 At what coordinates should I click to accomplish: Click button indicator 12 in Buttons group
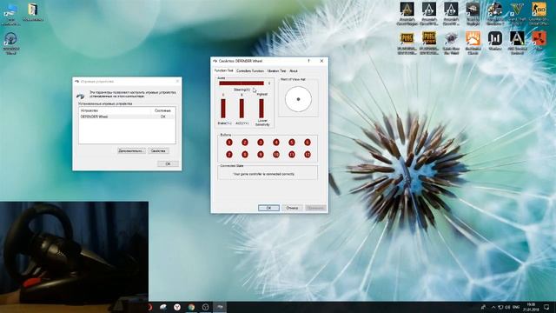tap(307, 155)
